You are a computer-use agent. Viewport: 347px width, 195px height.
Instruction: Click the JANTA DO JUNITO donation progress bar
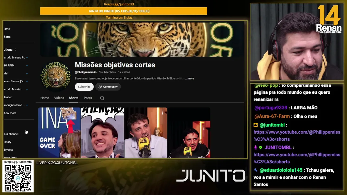(124, 11)
